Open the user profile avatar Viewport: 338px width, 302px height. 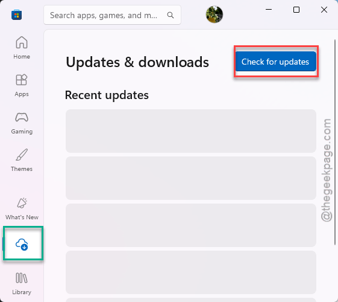coord(214,14)
